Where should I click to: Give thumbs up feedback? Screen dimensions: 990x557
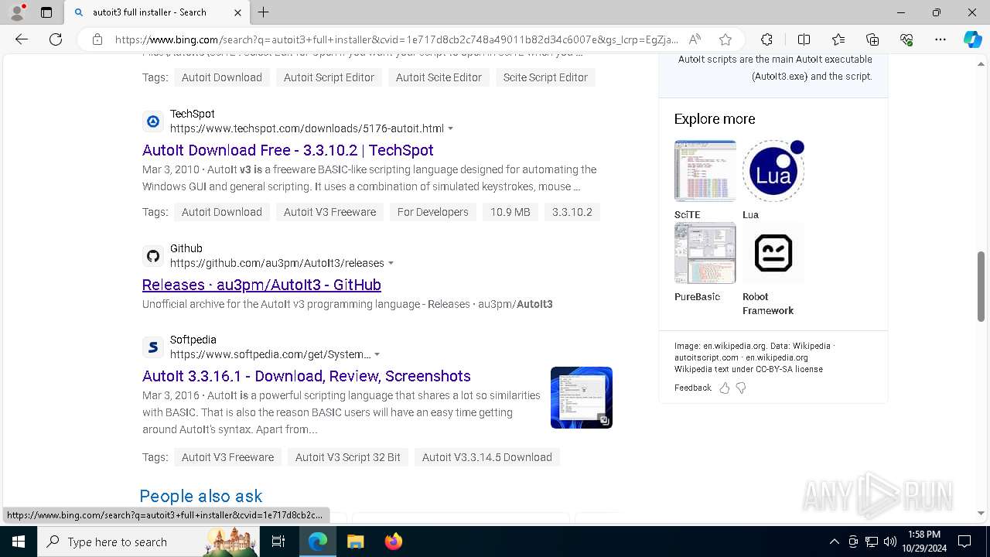pos(725,388)
